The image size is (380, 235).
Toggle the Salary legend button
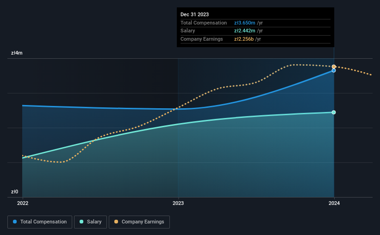click(x=90, y=222)
